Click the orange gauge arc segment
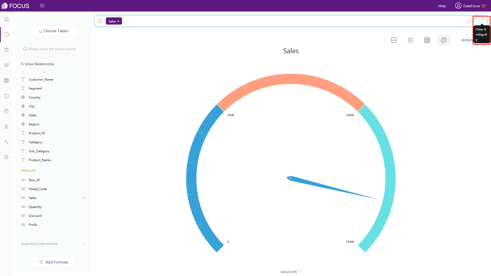 (x=291, y=79)
